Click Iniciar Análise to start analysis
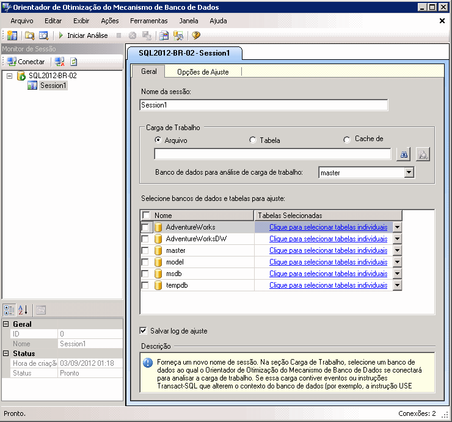Image resolution: width=452 pixels, height=422 pixels. [82, 35]
